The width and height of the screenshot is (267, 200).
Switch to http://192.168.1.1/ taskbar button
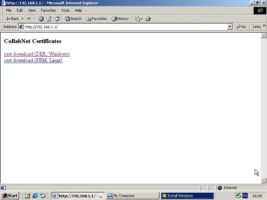[x=78, y=196]
